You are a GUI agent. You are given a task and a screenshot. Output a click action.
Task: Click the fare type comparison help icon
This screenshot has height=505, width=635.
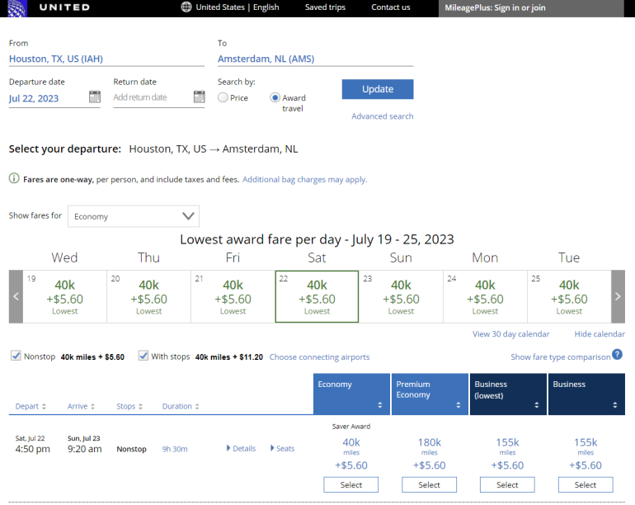coord(617,355)
